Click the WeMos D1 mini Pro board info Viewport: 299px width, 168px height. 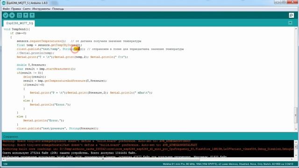pos(228,164)
